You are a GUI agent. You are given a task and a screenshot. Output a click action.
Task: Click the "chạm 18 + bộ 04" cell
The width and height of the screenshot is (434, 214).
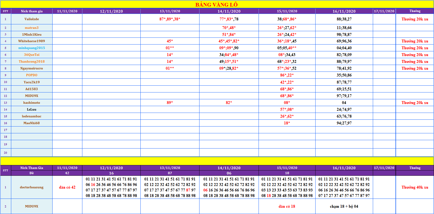pyautogui.click(x=344, y=206)
